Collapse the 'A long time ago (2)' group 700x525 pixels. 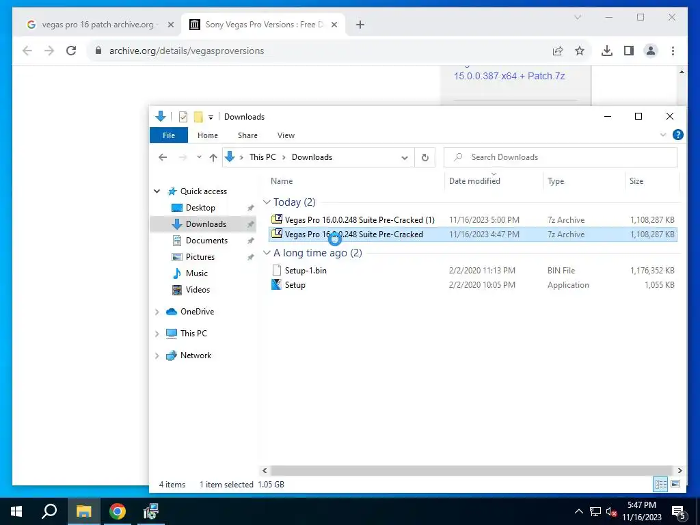[267, 253]
